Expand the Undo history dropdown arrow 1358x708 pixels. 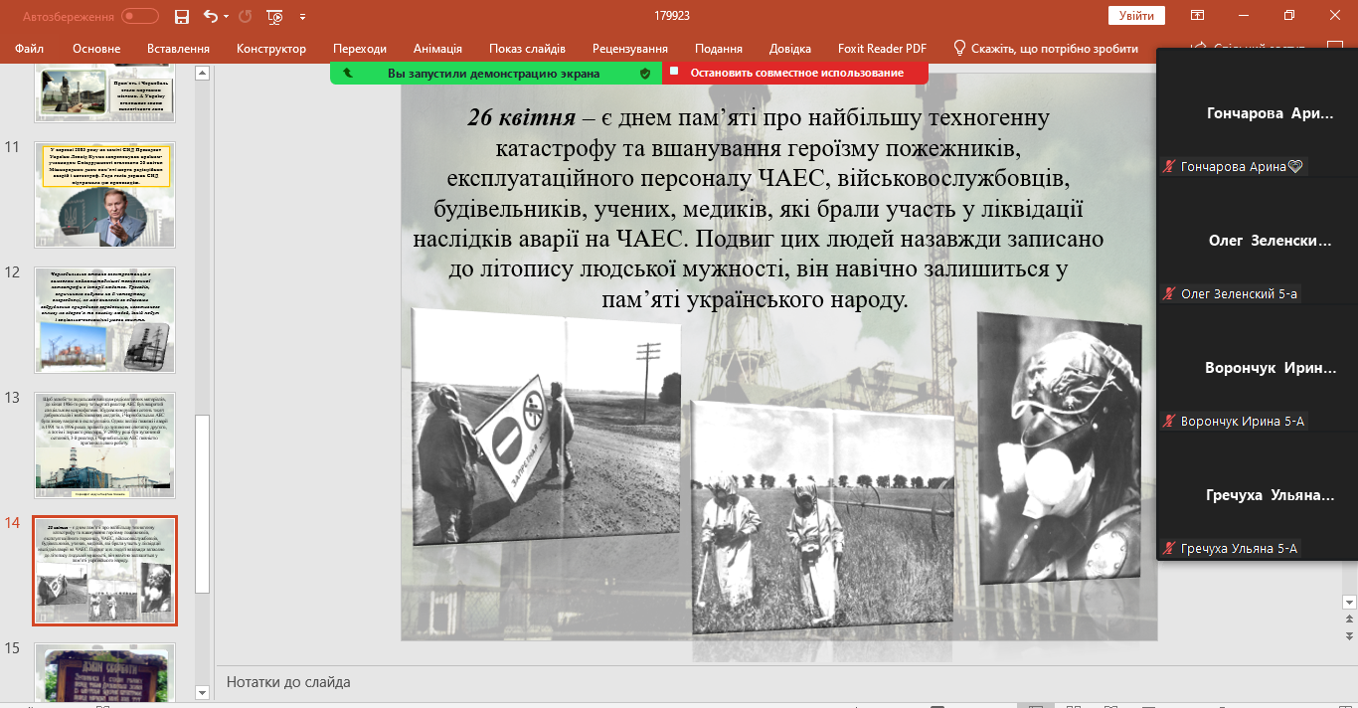pos(226,17)
